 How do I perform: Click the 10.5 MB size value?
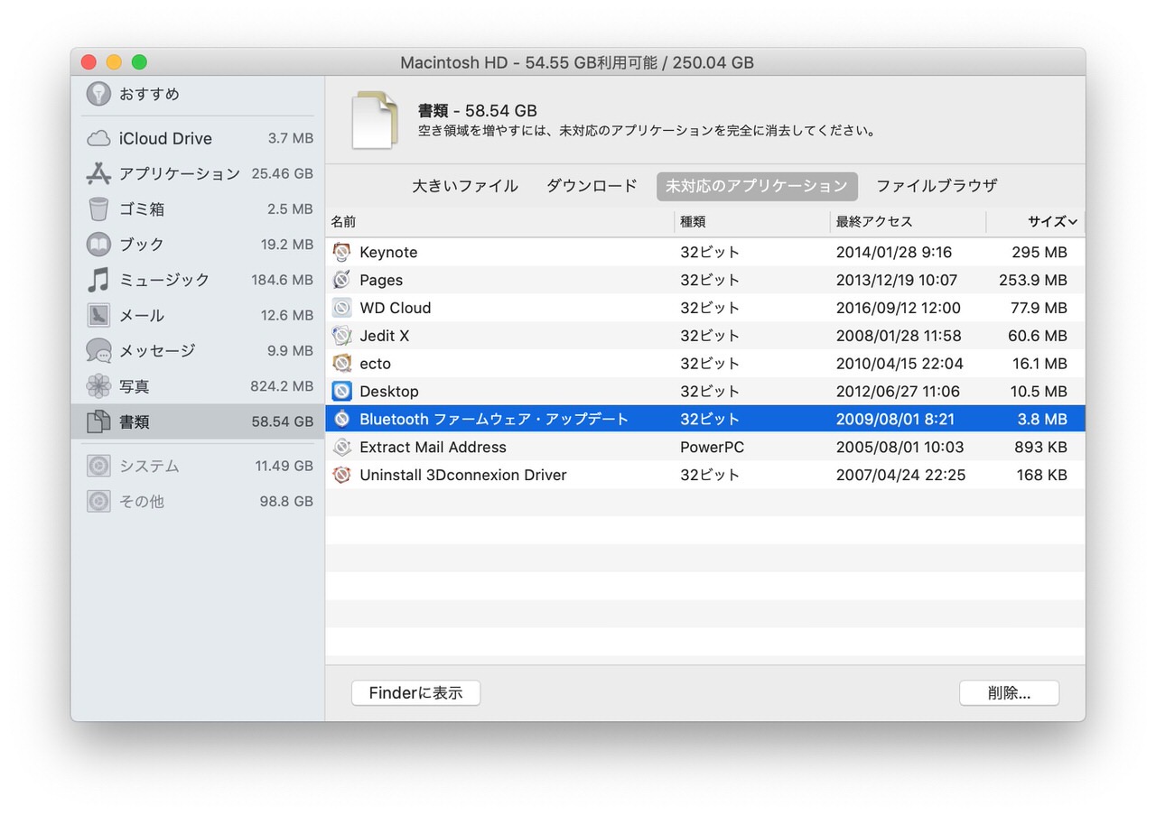tap(1039, 392)
